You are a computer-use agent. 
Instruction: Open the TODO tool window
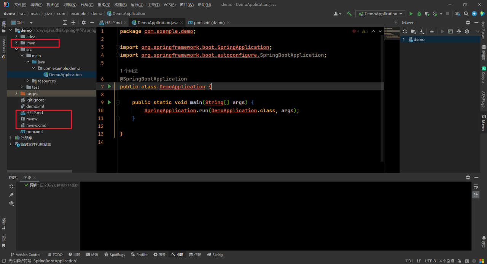55,255
